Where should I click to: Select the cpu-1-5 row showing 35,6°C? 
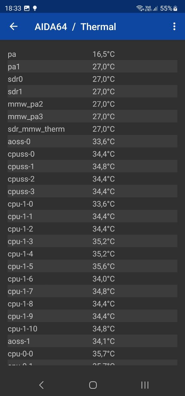click(x=92, y=266)
